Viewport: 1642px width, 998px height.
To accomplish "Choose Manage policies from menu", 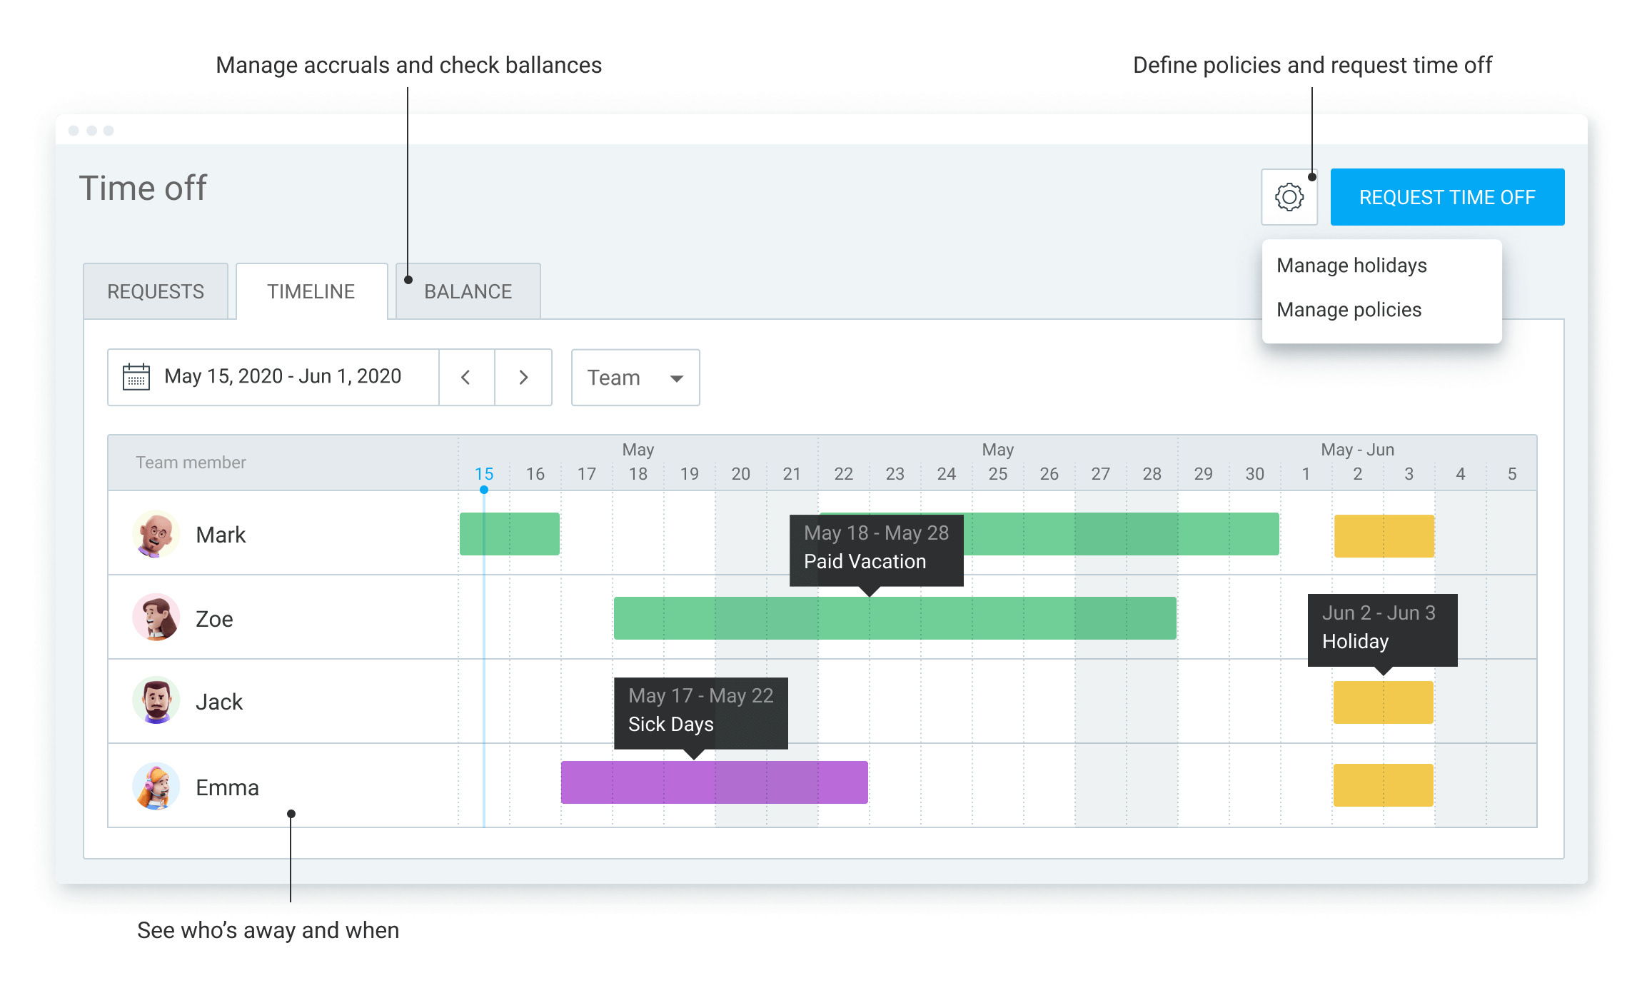I will click(1349, 310).
